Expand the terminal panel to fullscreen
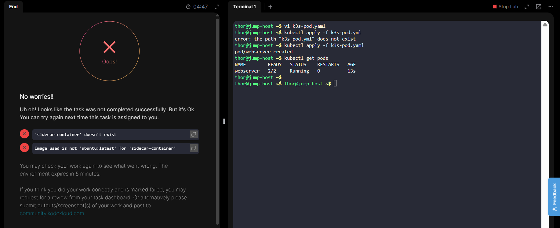The height and width of the screenshot is (228, 560). pos(527,7)
